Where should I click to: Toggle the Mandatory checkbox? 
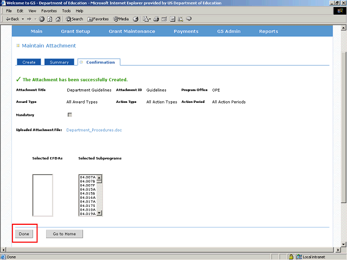[x=70, y=115]
